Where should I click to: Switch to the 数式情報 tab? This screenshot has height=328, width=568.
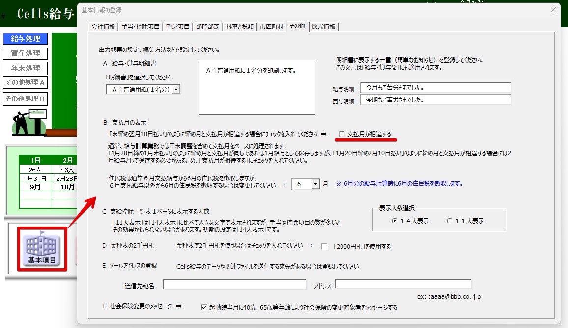pyautogui.click(x=323, y=27)
